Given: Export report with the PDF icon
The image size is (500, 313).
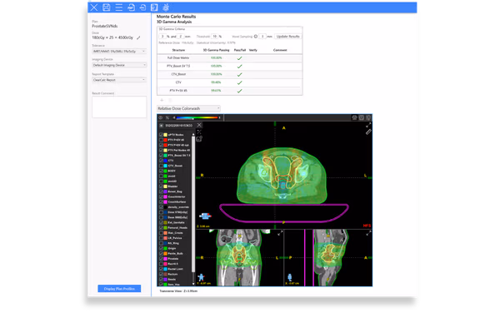Looking at the screenshot, I should [x=131, y=7].
